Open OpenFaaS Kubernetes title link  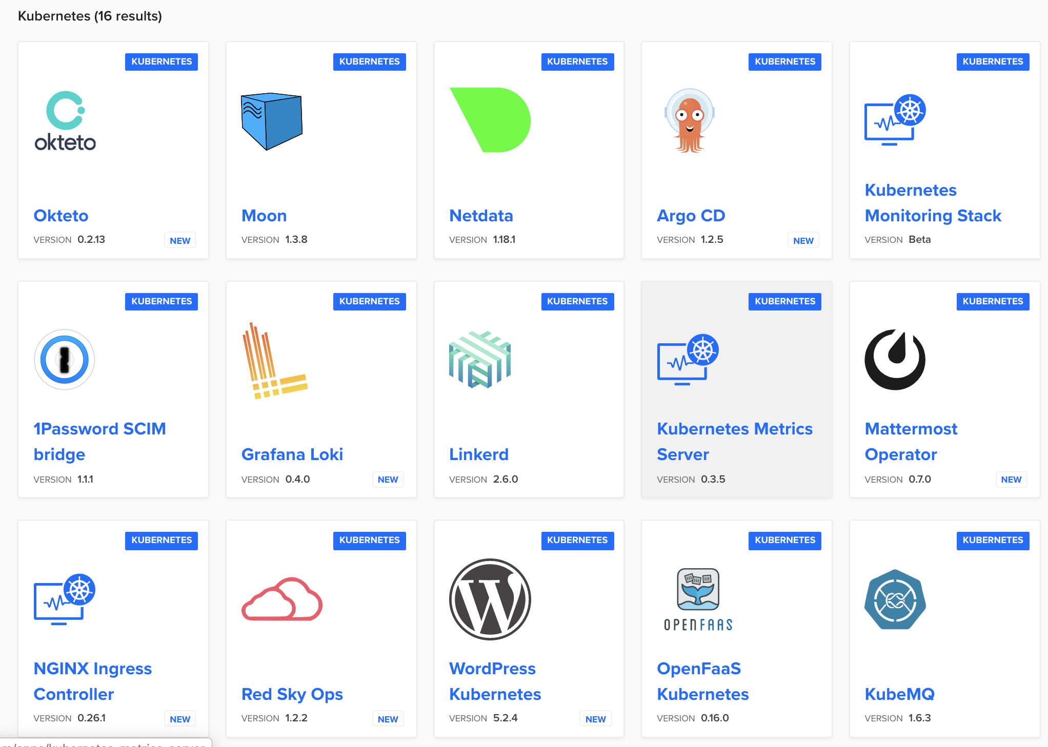[703, 681]
